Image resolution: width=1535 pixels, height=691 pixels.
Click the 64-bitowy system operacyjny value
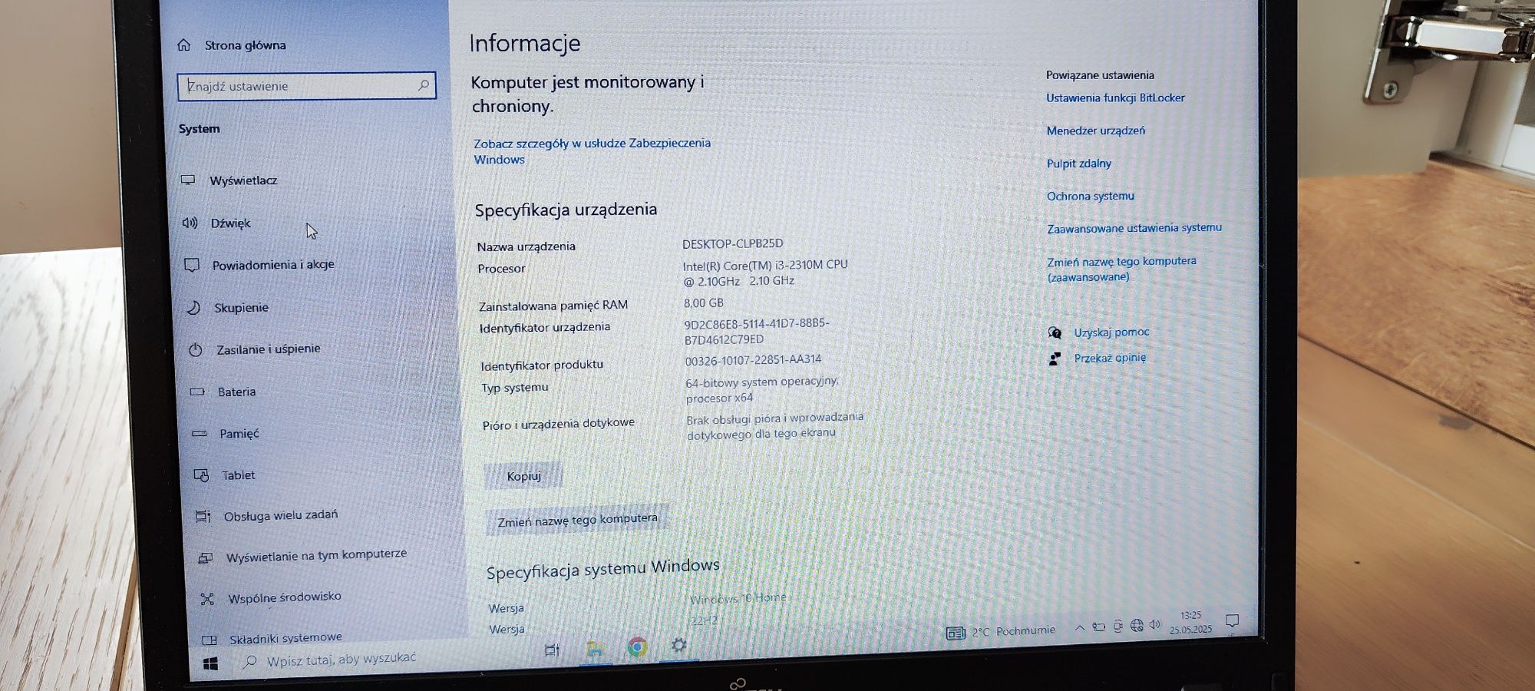[761, 389]
